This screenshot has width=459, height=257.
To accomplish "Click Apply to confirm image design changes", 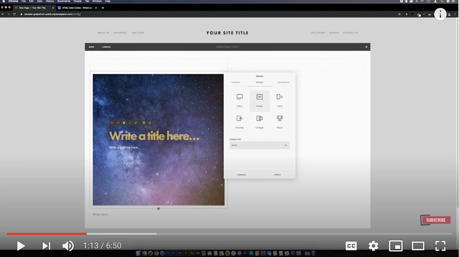I will coord(277,175).
